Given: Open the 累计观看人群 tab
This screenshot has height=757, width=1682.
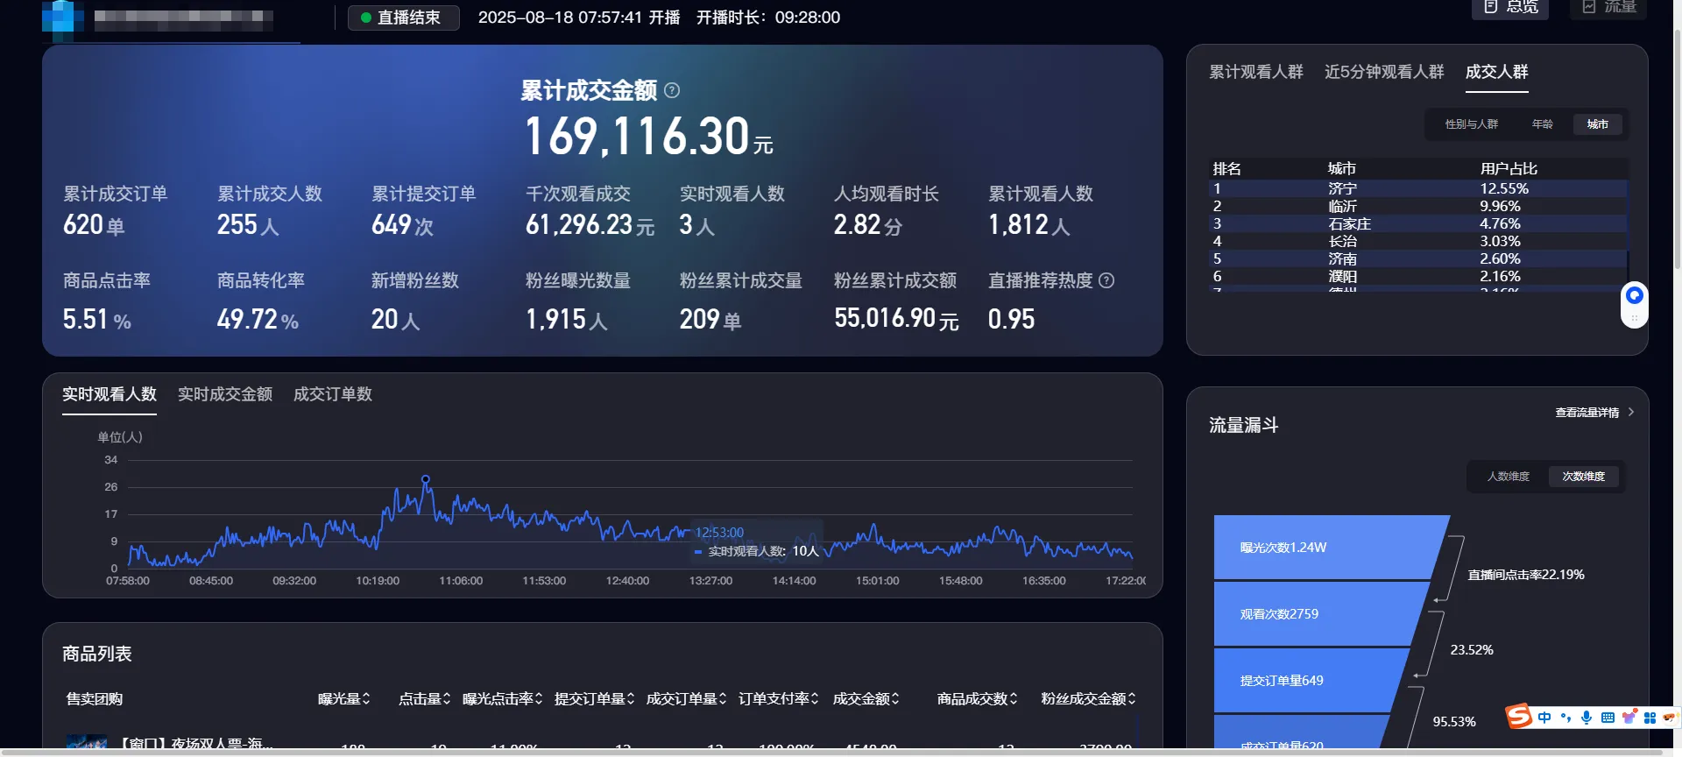Looking at the screenshot, I should coord(1256,72).
